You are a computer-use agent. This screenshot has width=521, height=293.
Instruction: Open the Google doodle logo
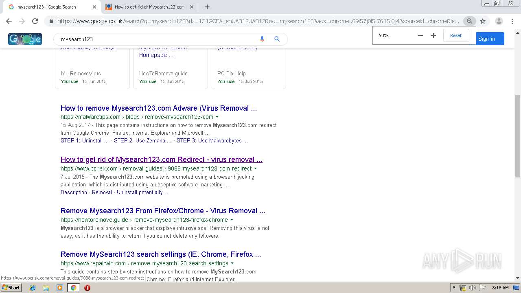click(25, 39)
